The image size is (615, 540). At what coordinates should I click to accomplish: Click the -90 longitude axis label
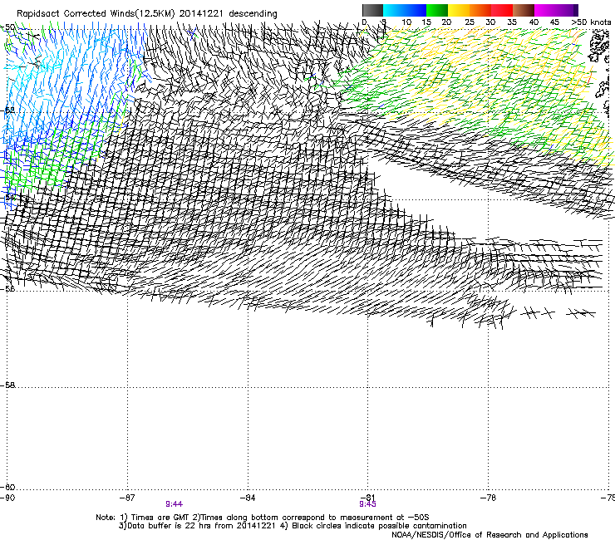tap(7, 498)
